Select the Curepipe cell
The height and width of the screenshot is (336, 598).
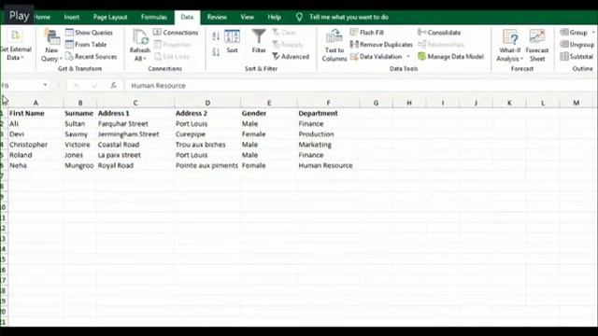click(207, 134)
